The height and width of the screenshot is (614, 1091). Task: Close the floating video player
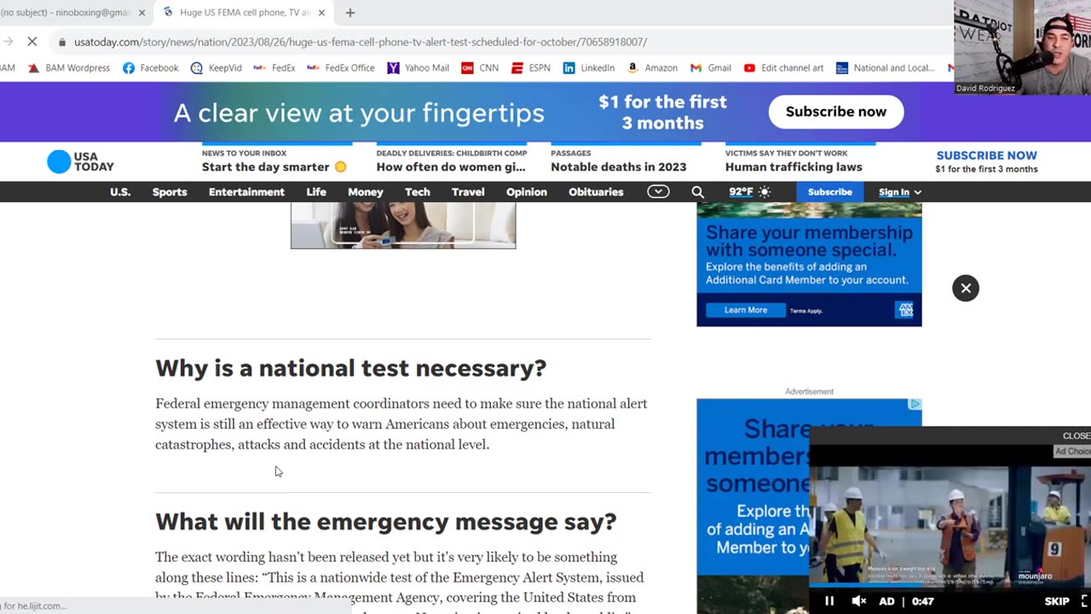point(1076,436)
